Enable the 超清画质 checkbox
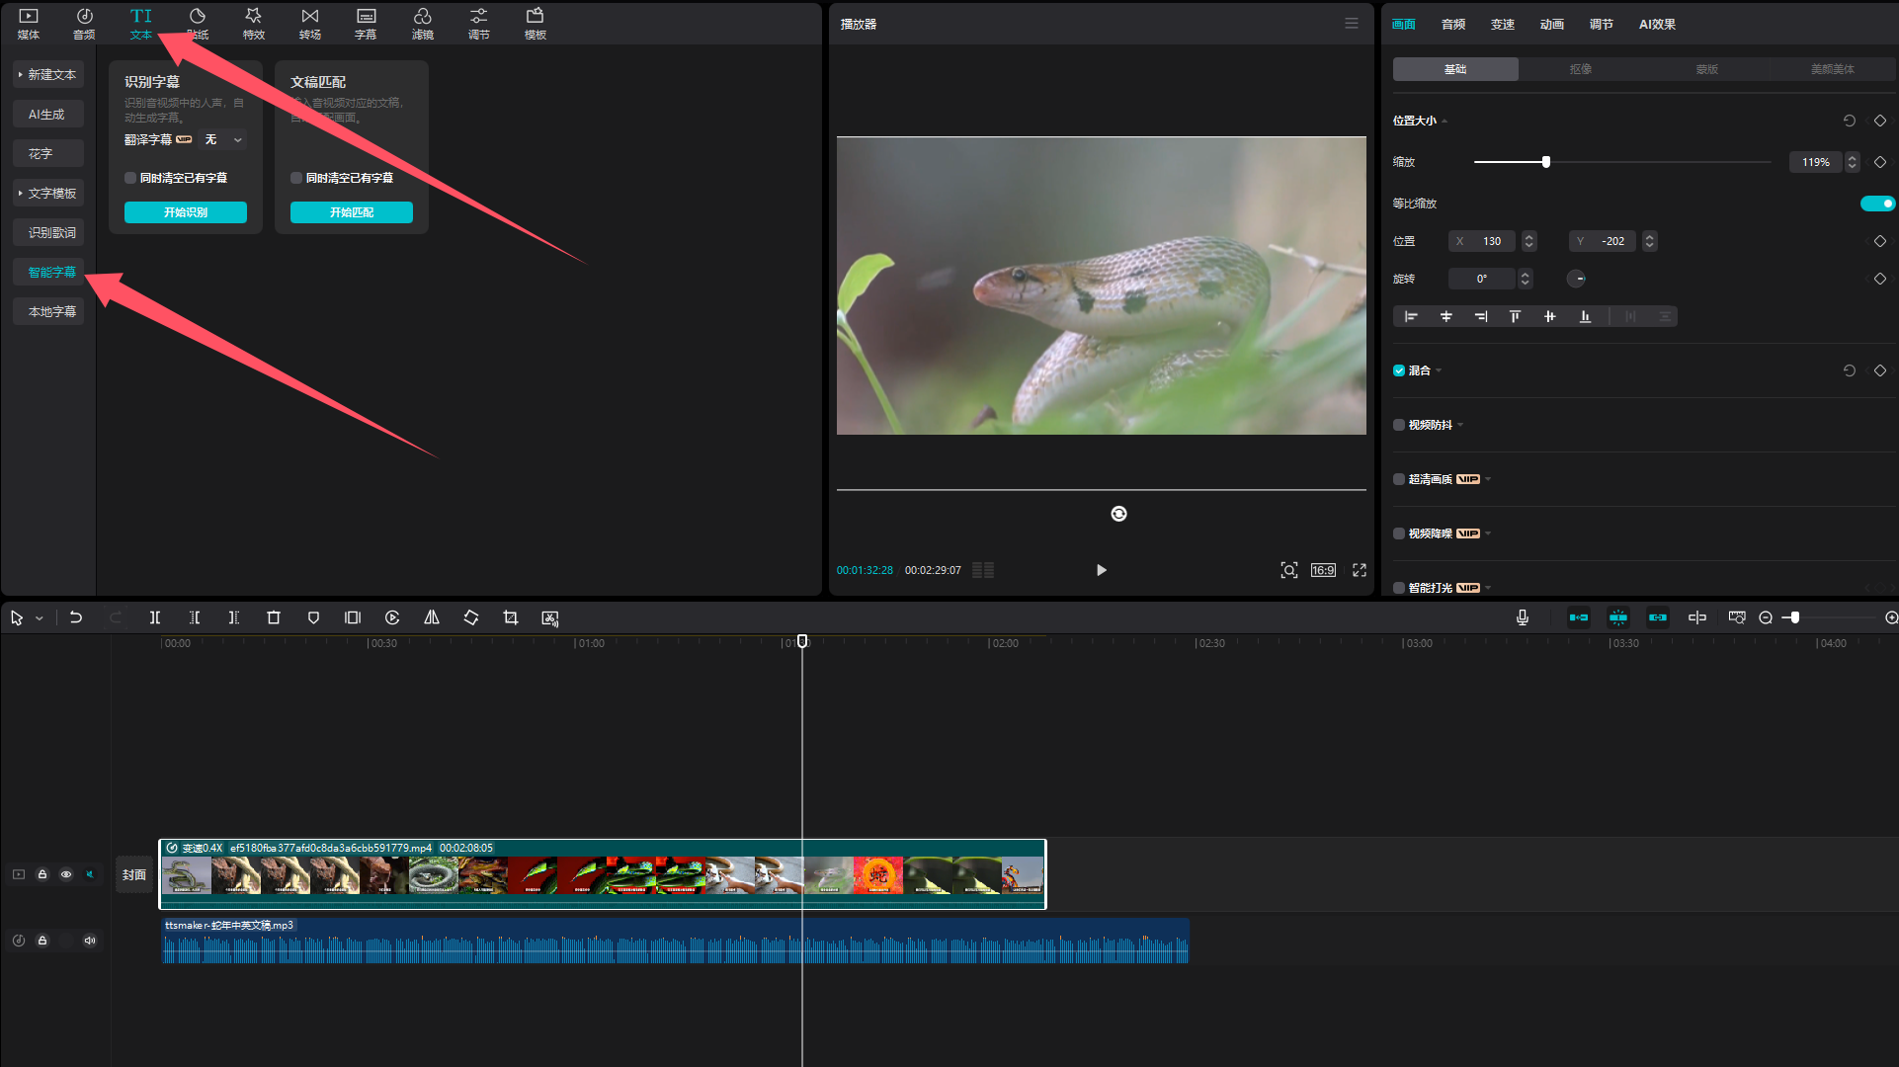 [x=1399, y=479]
